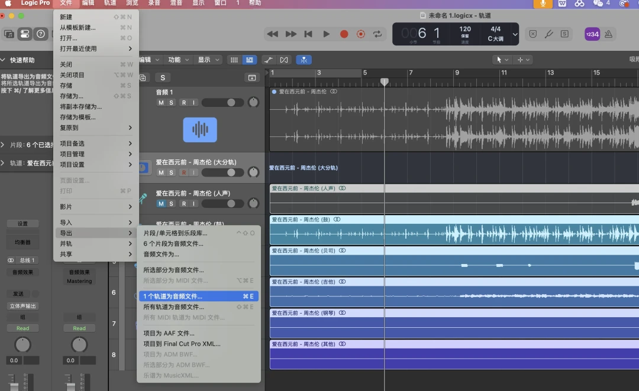Rewind the transport
Screen dimensions: 639x391
(x=272, y=34)
